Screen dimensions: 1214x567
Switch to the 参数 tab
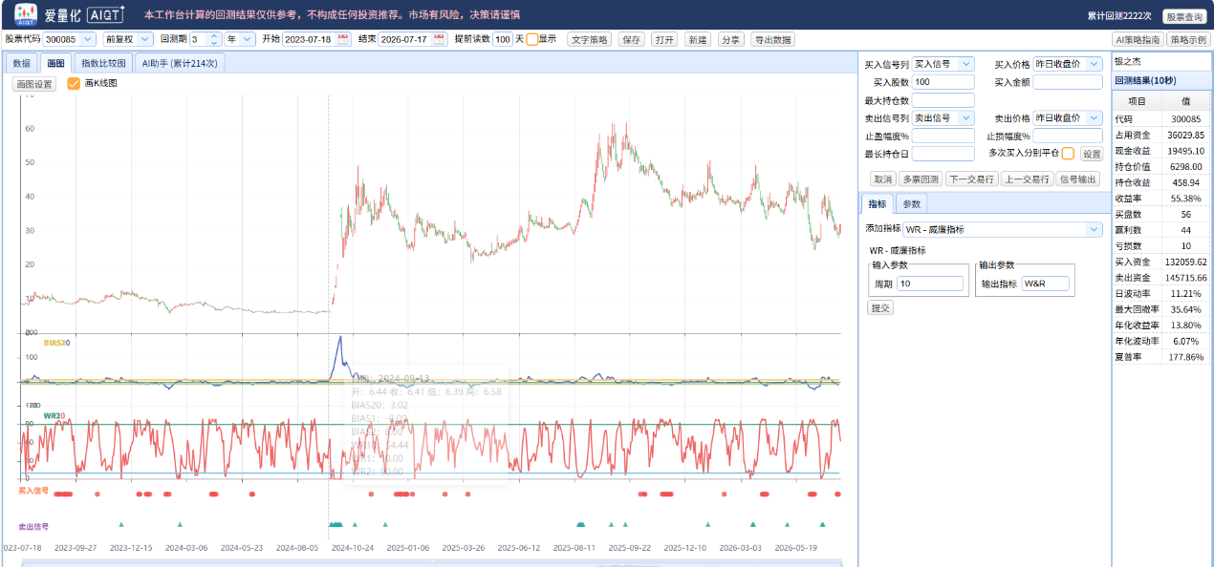912,204
